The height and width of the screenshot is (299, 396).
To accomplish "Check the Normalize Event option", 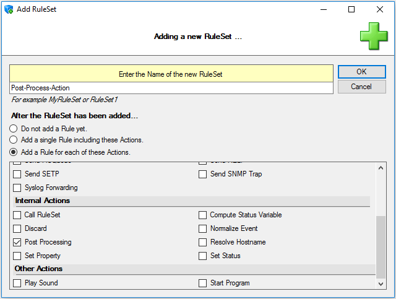I will 203,228.
